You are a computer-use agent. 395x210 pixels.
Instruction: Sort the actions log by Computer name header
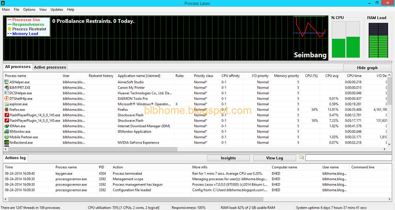(296, 167)
